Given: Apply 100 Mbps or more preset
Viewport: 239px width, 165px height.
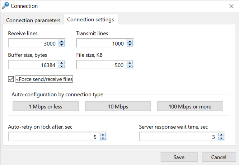Looking at the screenshot, I should tap(190, 106).
